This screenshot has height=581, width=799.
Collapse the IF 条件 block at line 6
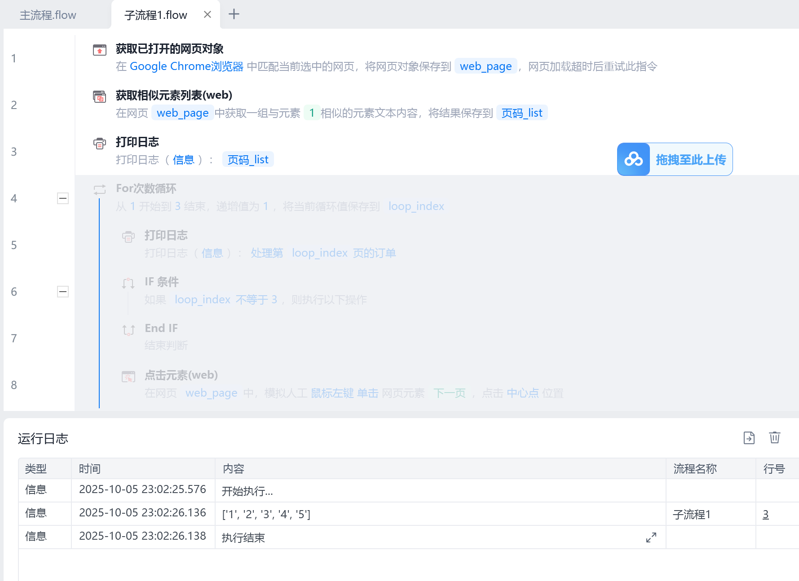tap(63, 292)
